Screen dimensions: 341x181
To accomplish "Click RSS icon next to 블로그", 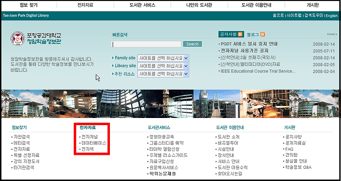I will click(x=262, y=35).
